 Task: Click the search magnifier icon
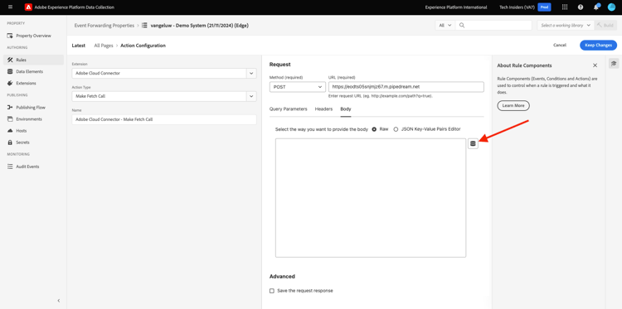[462, 25]
